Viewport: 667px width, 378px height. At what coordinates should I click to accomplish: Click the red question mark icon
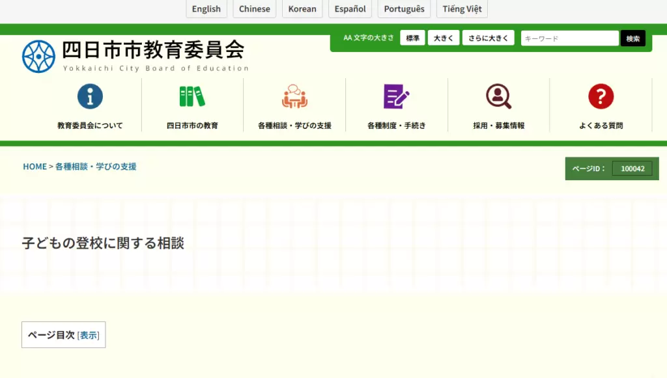[x=601, y=96]
